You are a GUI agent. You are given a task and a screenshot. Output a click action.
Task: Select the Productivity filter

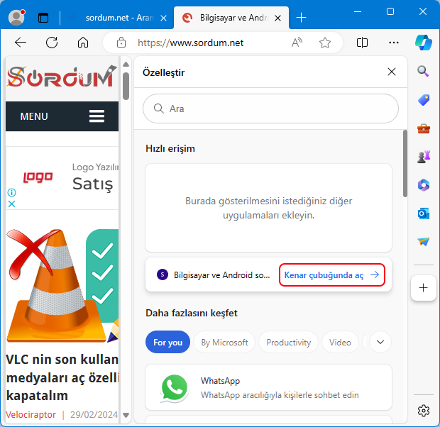pyautogui.click(x=288, y=343)
